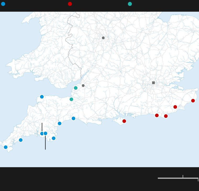Select westernmost blue marker at Cornwall's tip
This screenshot has width=199, height=191.
click(x=6, y=147)
